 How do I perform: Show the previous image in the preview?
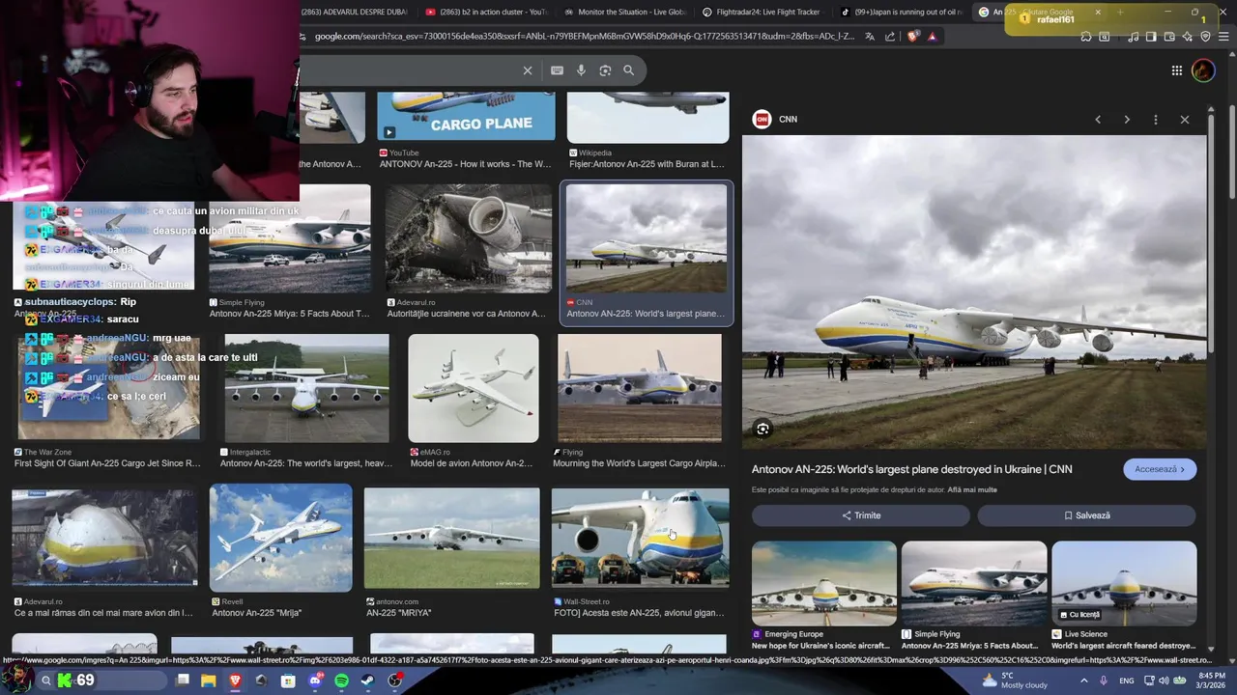tap(1098, 120)
